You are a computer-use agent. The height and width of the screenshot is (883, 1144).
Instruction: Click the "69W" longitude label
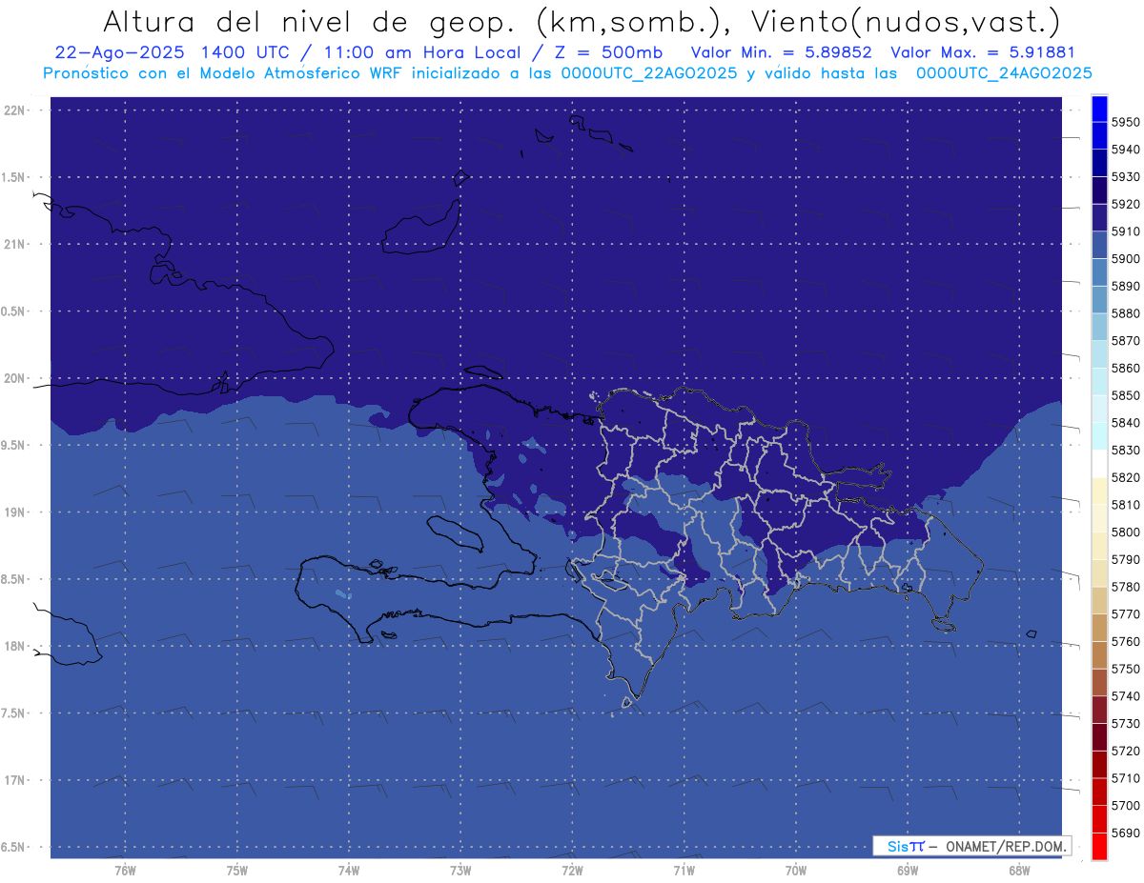click(x=908, y=871)
